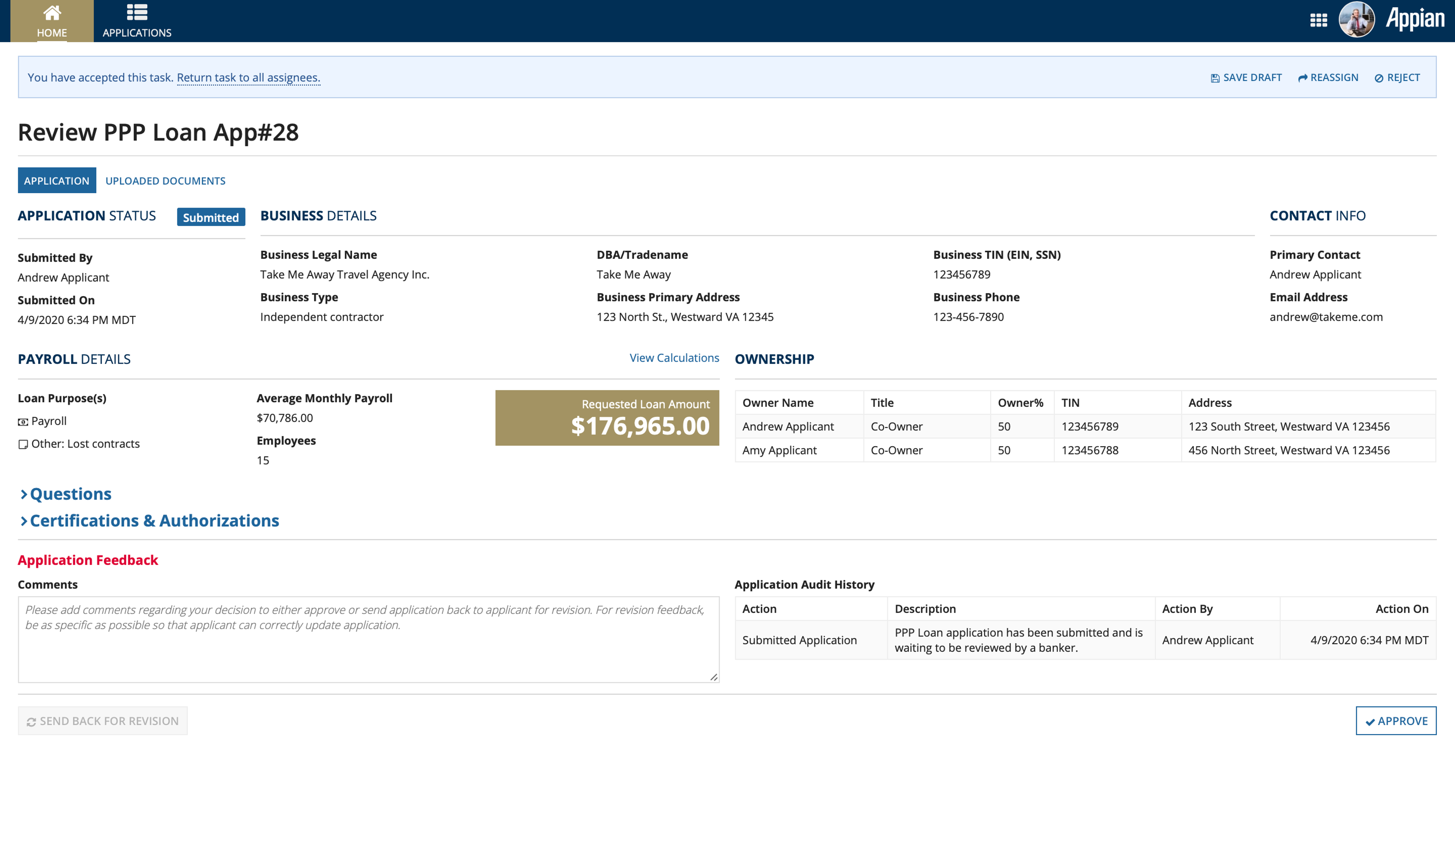Open the View Calculations link
1455x842 pixels.
pyautogui.click(x=674, y=358)
